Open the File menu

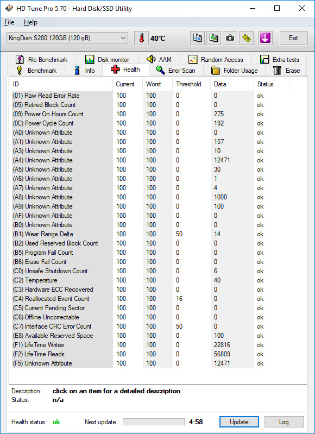9,22
